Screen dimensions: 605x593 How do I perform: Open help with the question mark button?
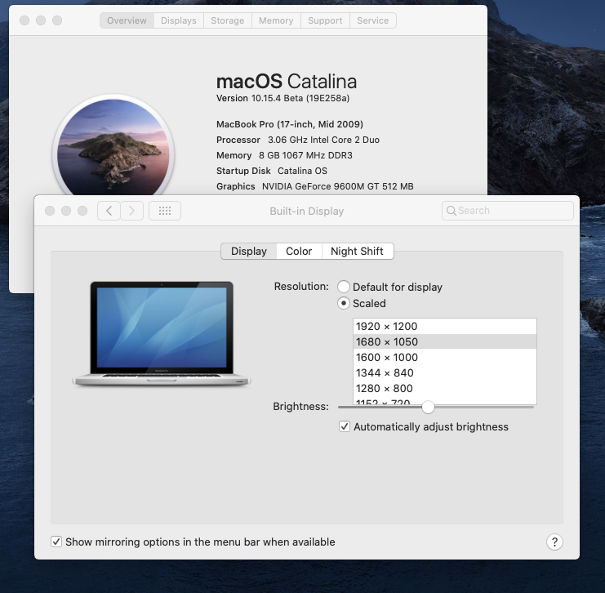click(554, 542)
